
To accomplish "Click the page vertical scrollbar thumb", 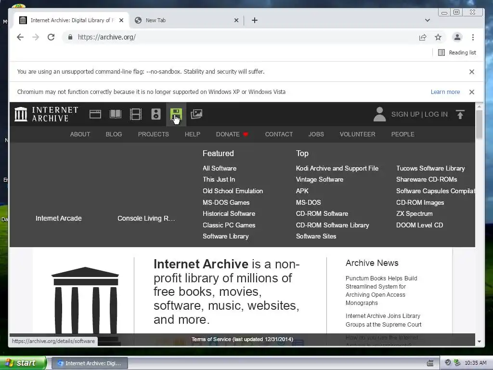I will point(479,125).
